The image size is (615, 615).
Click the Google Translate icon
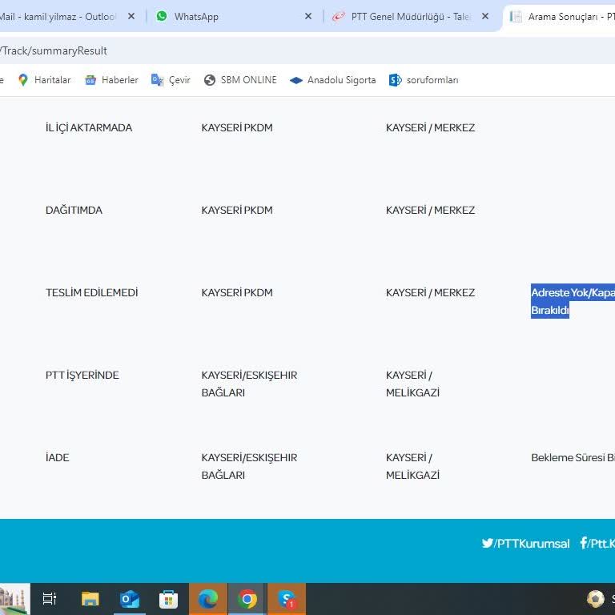pos(157,80)
